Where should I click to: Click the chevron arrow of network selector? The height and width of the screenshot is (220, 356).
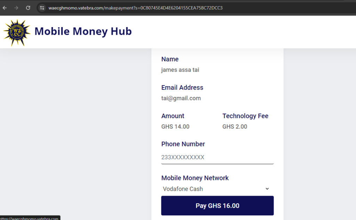[x=267, y=189]
